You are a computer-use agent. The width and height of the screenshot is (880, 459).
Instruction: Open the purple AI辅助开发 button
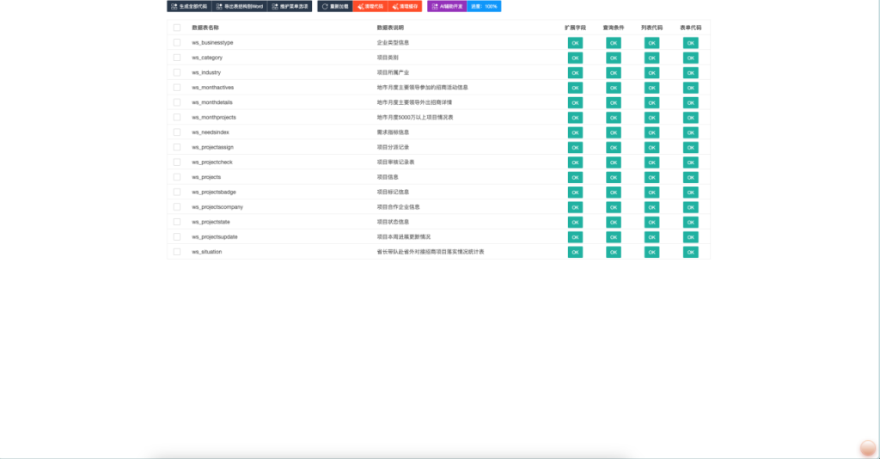(x=447, y=6)
